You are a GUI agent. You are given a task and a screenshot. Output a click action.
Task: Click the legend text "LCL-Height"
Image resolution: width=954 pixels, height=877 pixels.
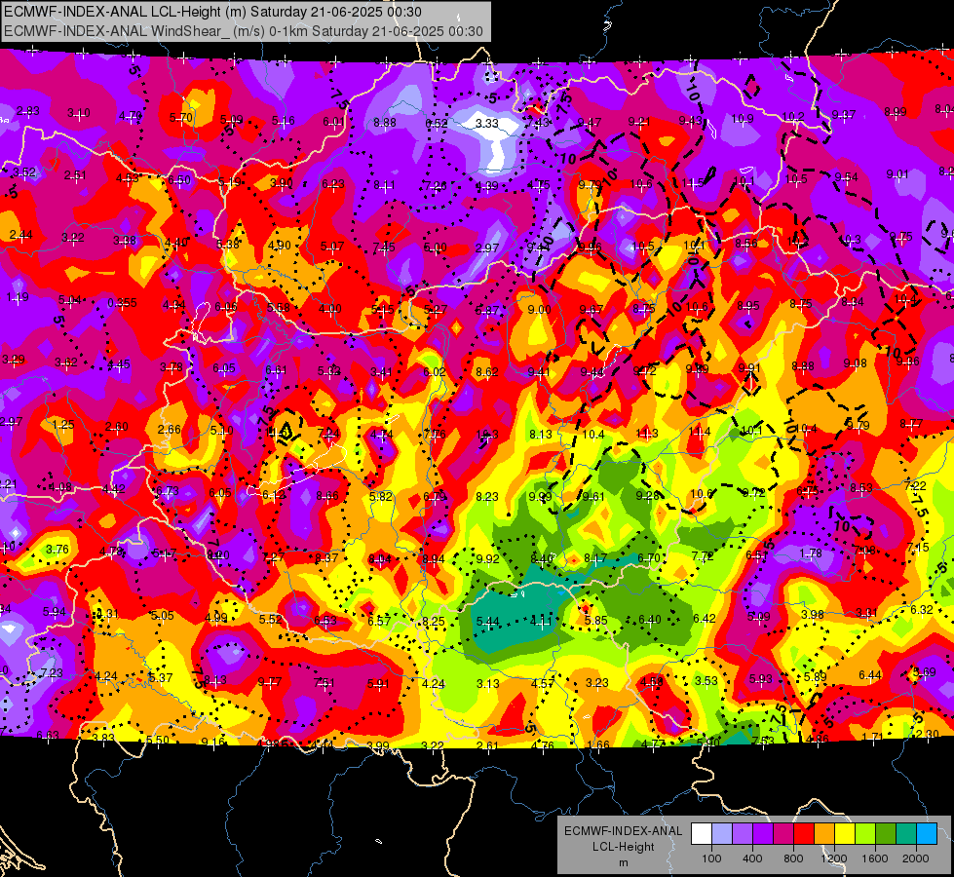pyautogui.click(x=623, y=847)
